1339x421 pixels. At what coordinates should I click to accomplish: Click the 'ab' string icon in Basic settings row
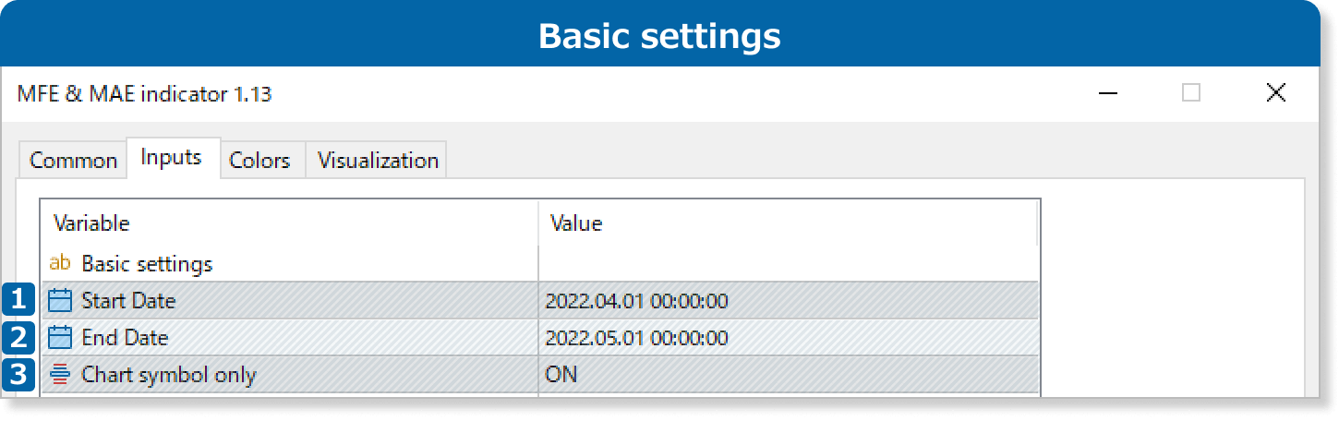tap(60, 263)
